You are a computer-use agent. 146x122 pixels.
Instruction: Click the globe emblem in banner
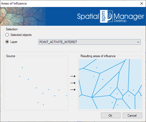click(x=110, y=16)
